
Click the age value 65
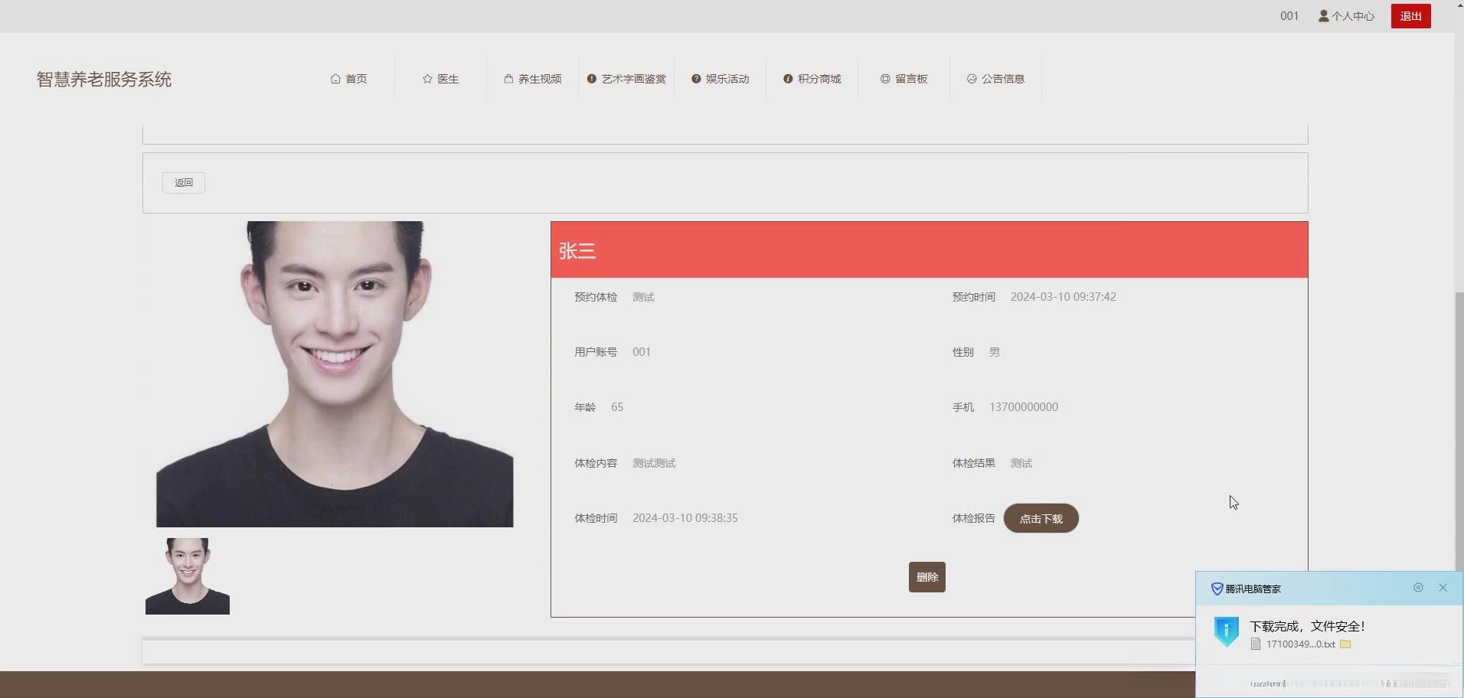[617, 407]
